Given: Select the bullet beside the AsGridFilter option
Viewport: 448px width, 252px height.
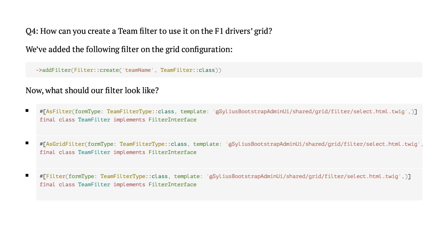Looking at the screenshot, I should point(27,143).
